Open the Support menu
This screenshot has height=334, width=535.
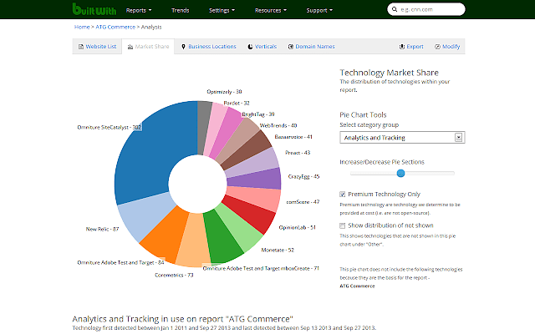[320, 11]
